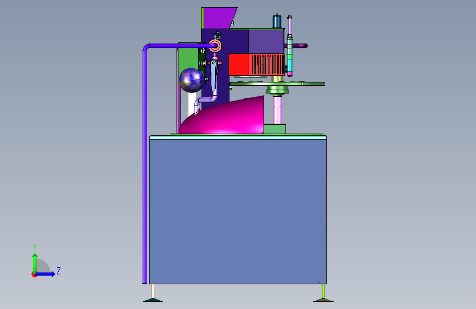Screen dimensions: 476x309
Task: Click the 'Y' axis label
Action: [35, 247]
